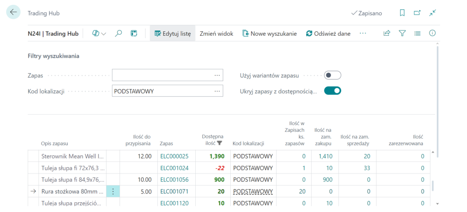Enable Użyj wariantów zapasu toggle
The width and height of the screenshot is (467, 212).
[332, 75]
